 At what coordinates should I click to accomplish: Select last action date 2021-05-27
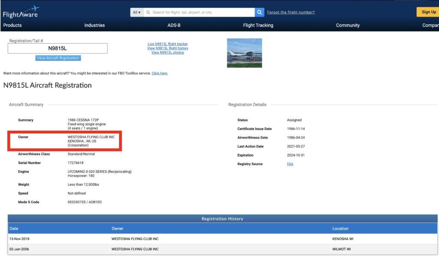tap(296, 147)
